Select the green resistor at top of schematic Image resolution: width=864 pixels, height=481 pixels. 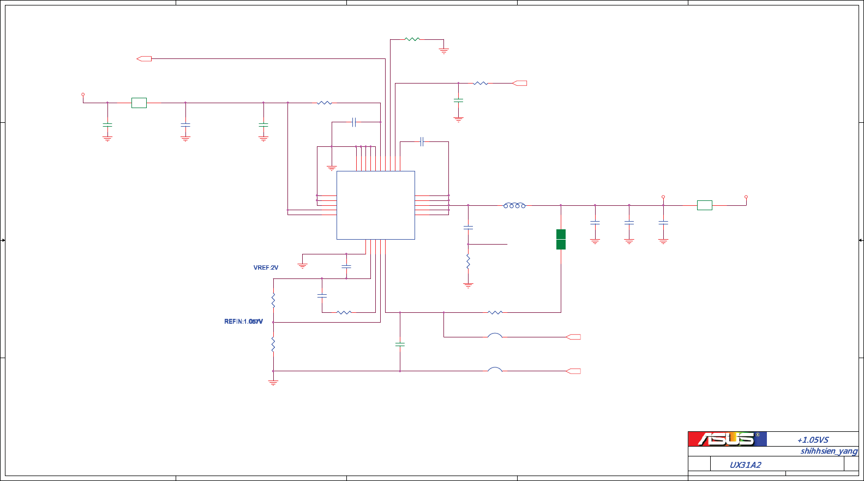pyautogui.click(x=412, y=39)
